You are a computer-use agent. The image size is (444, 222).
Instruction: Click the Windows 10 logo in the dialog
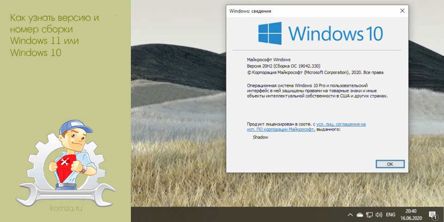[x=321, y=33]
